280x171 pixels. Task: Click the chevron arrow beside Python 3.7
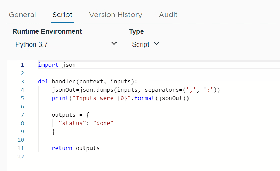[114, 44]
